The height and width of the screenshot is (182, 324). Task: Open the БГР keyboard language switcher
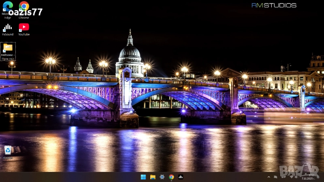pos(283,177)
